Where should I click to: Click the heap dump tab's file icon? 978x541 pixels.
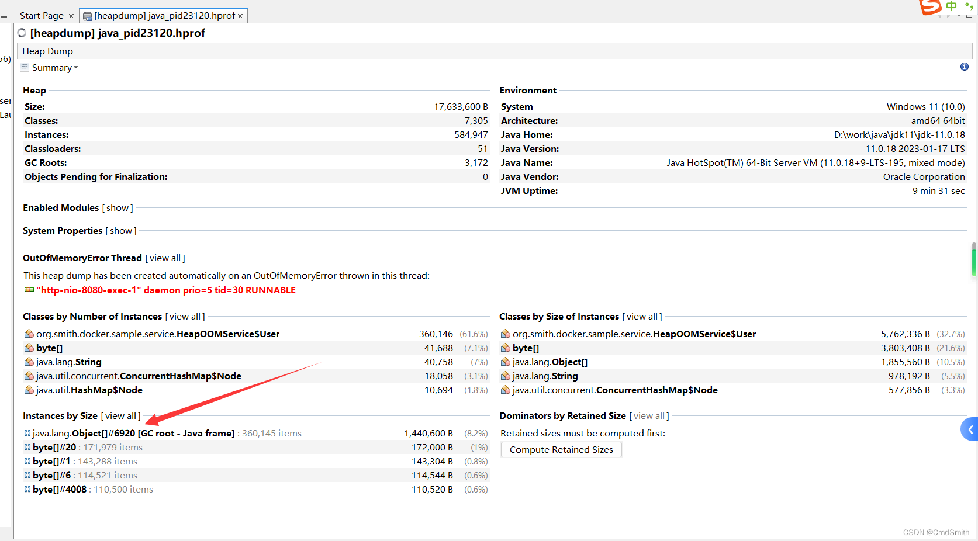tap(87, 16)
